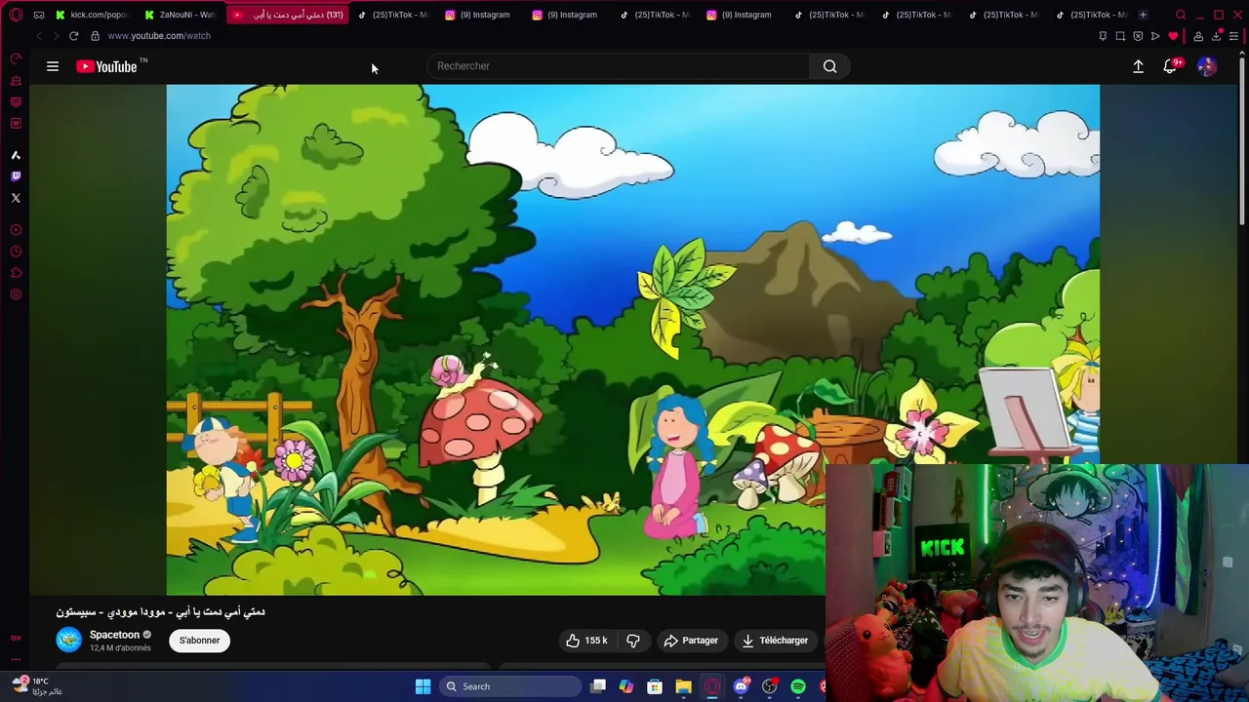The width and height of the screenshot is (1249, 702).
Task: Dislike the video with thumbs-down
Action: 633,641
